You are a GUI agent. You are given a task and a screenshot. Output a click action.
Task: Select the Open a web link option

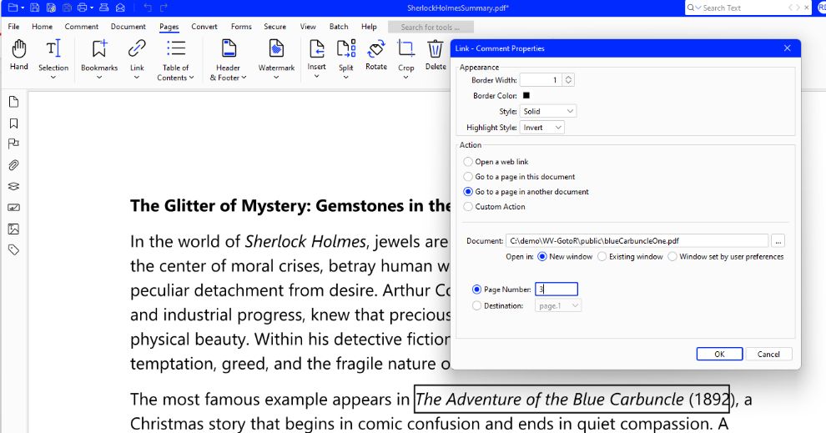coord(468,162)
